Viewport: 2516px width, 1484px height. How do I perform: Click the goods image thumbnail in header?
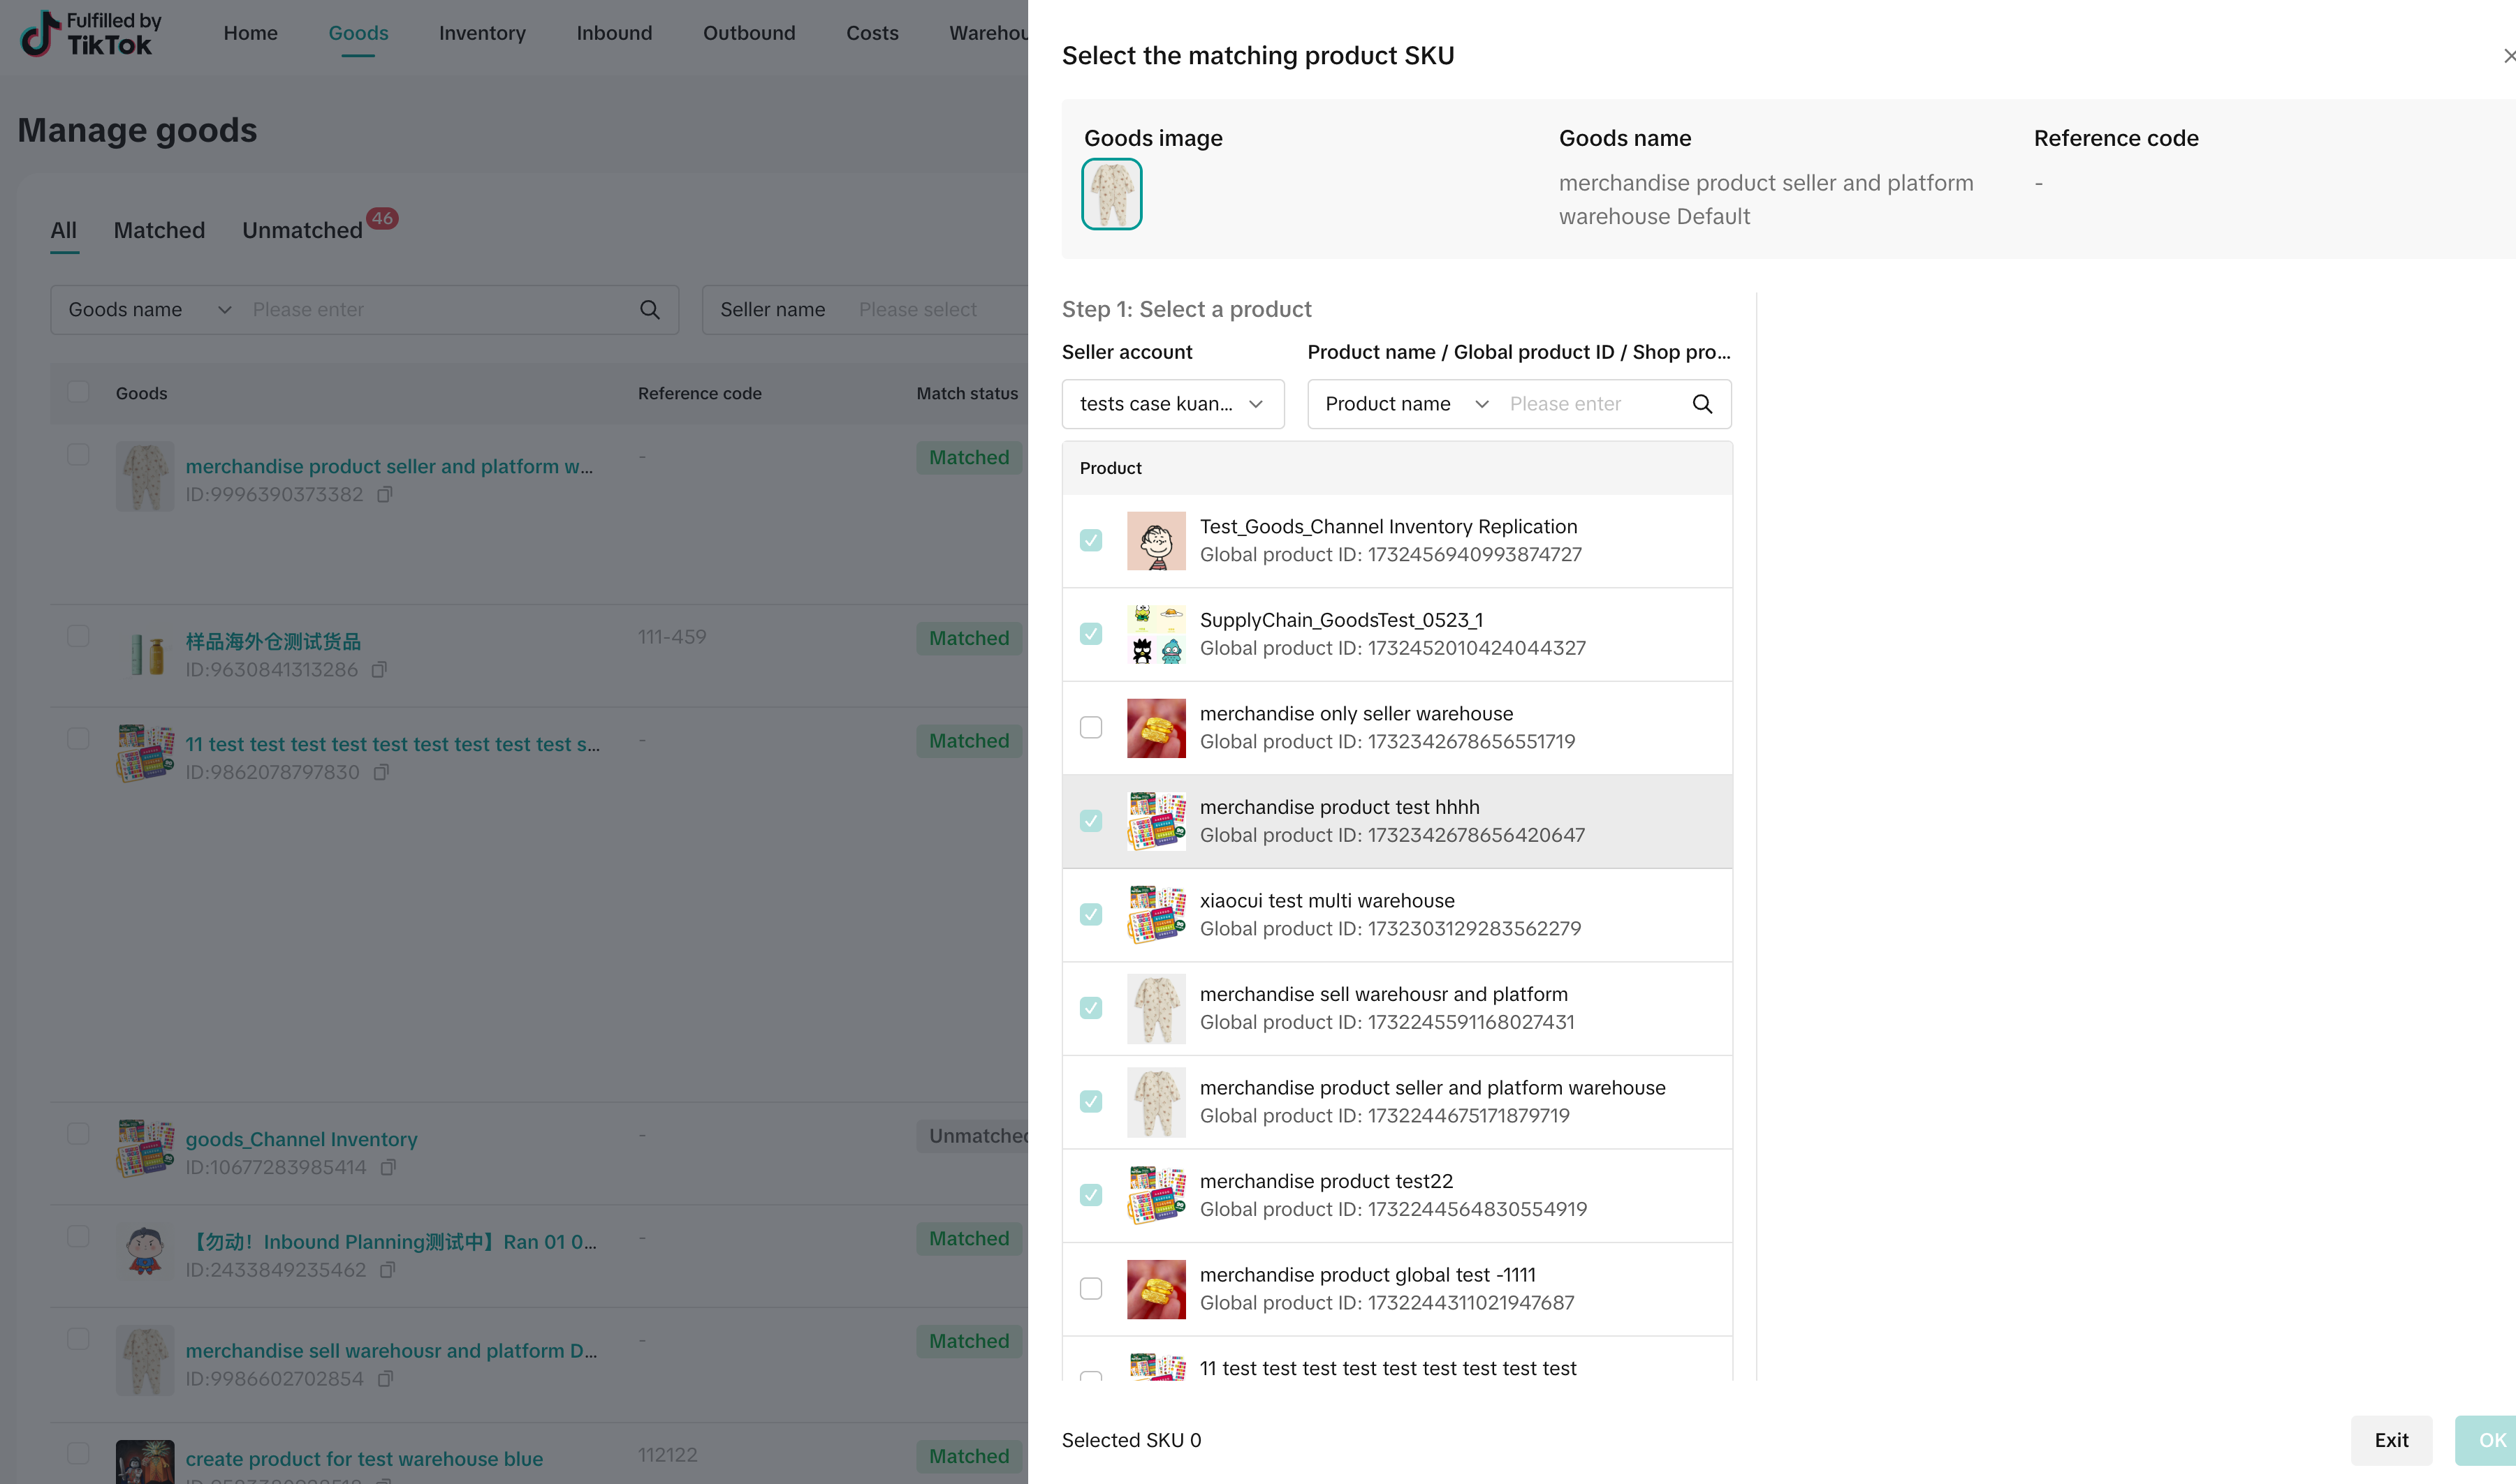1111,194
